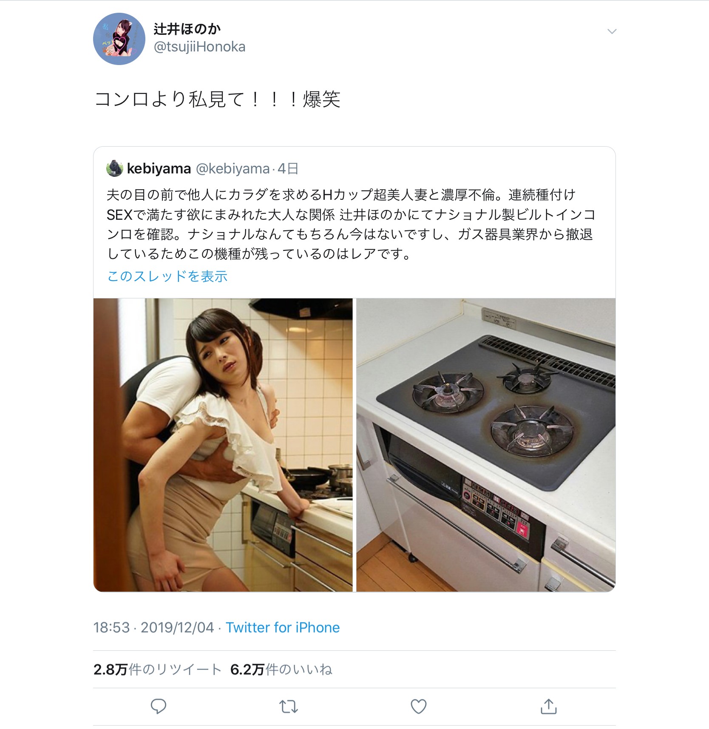View the 6.2万件のいいね likes list
Image resolution: width=709 pixels, height=729 pixels.
pyautogui.click(x=281, y=669)
